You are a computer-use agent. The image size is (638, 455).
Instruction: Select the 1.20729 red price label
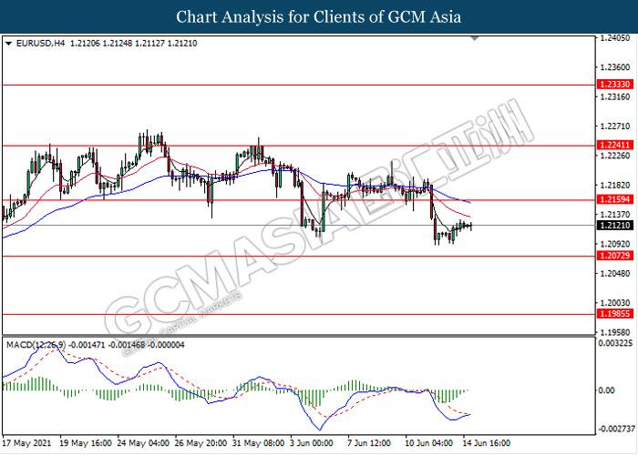click(615, 256)
